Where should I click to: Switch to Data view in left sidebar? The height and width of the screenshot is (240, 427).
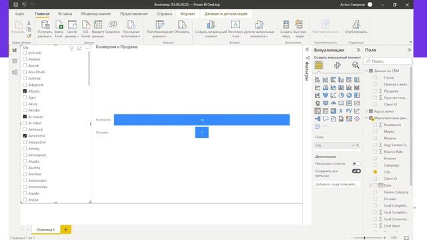[15, 61]
